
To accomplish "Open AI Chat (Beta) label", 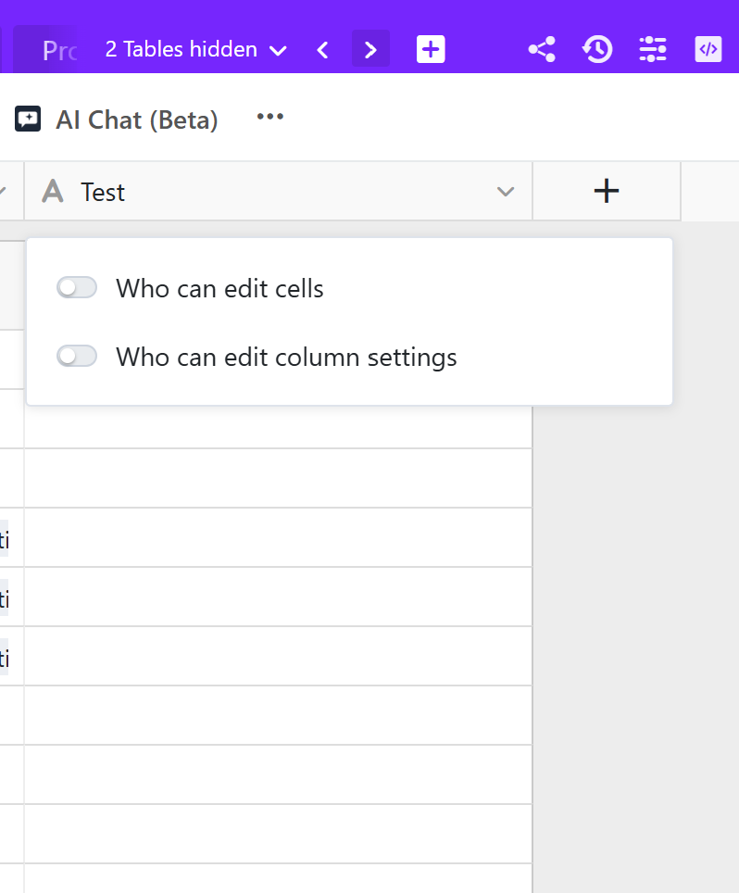I will (x=137, y=120).
